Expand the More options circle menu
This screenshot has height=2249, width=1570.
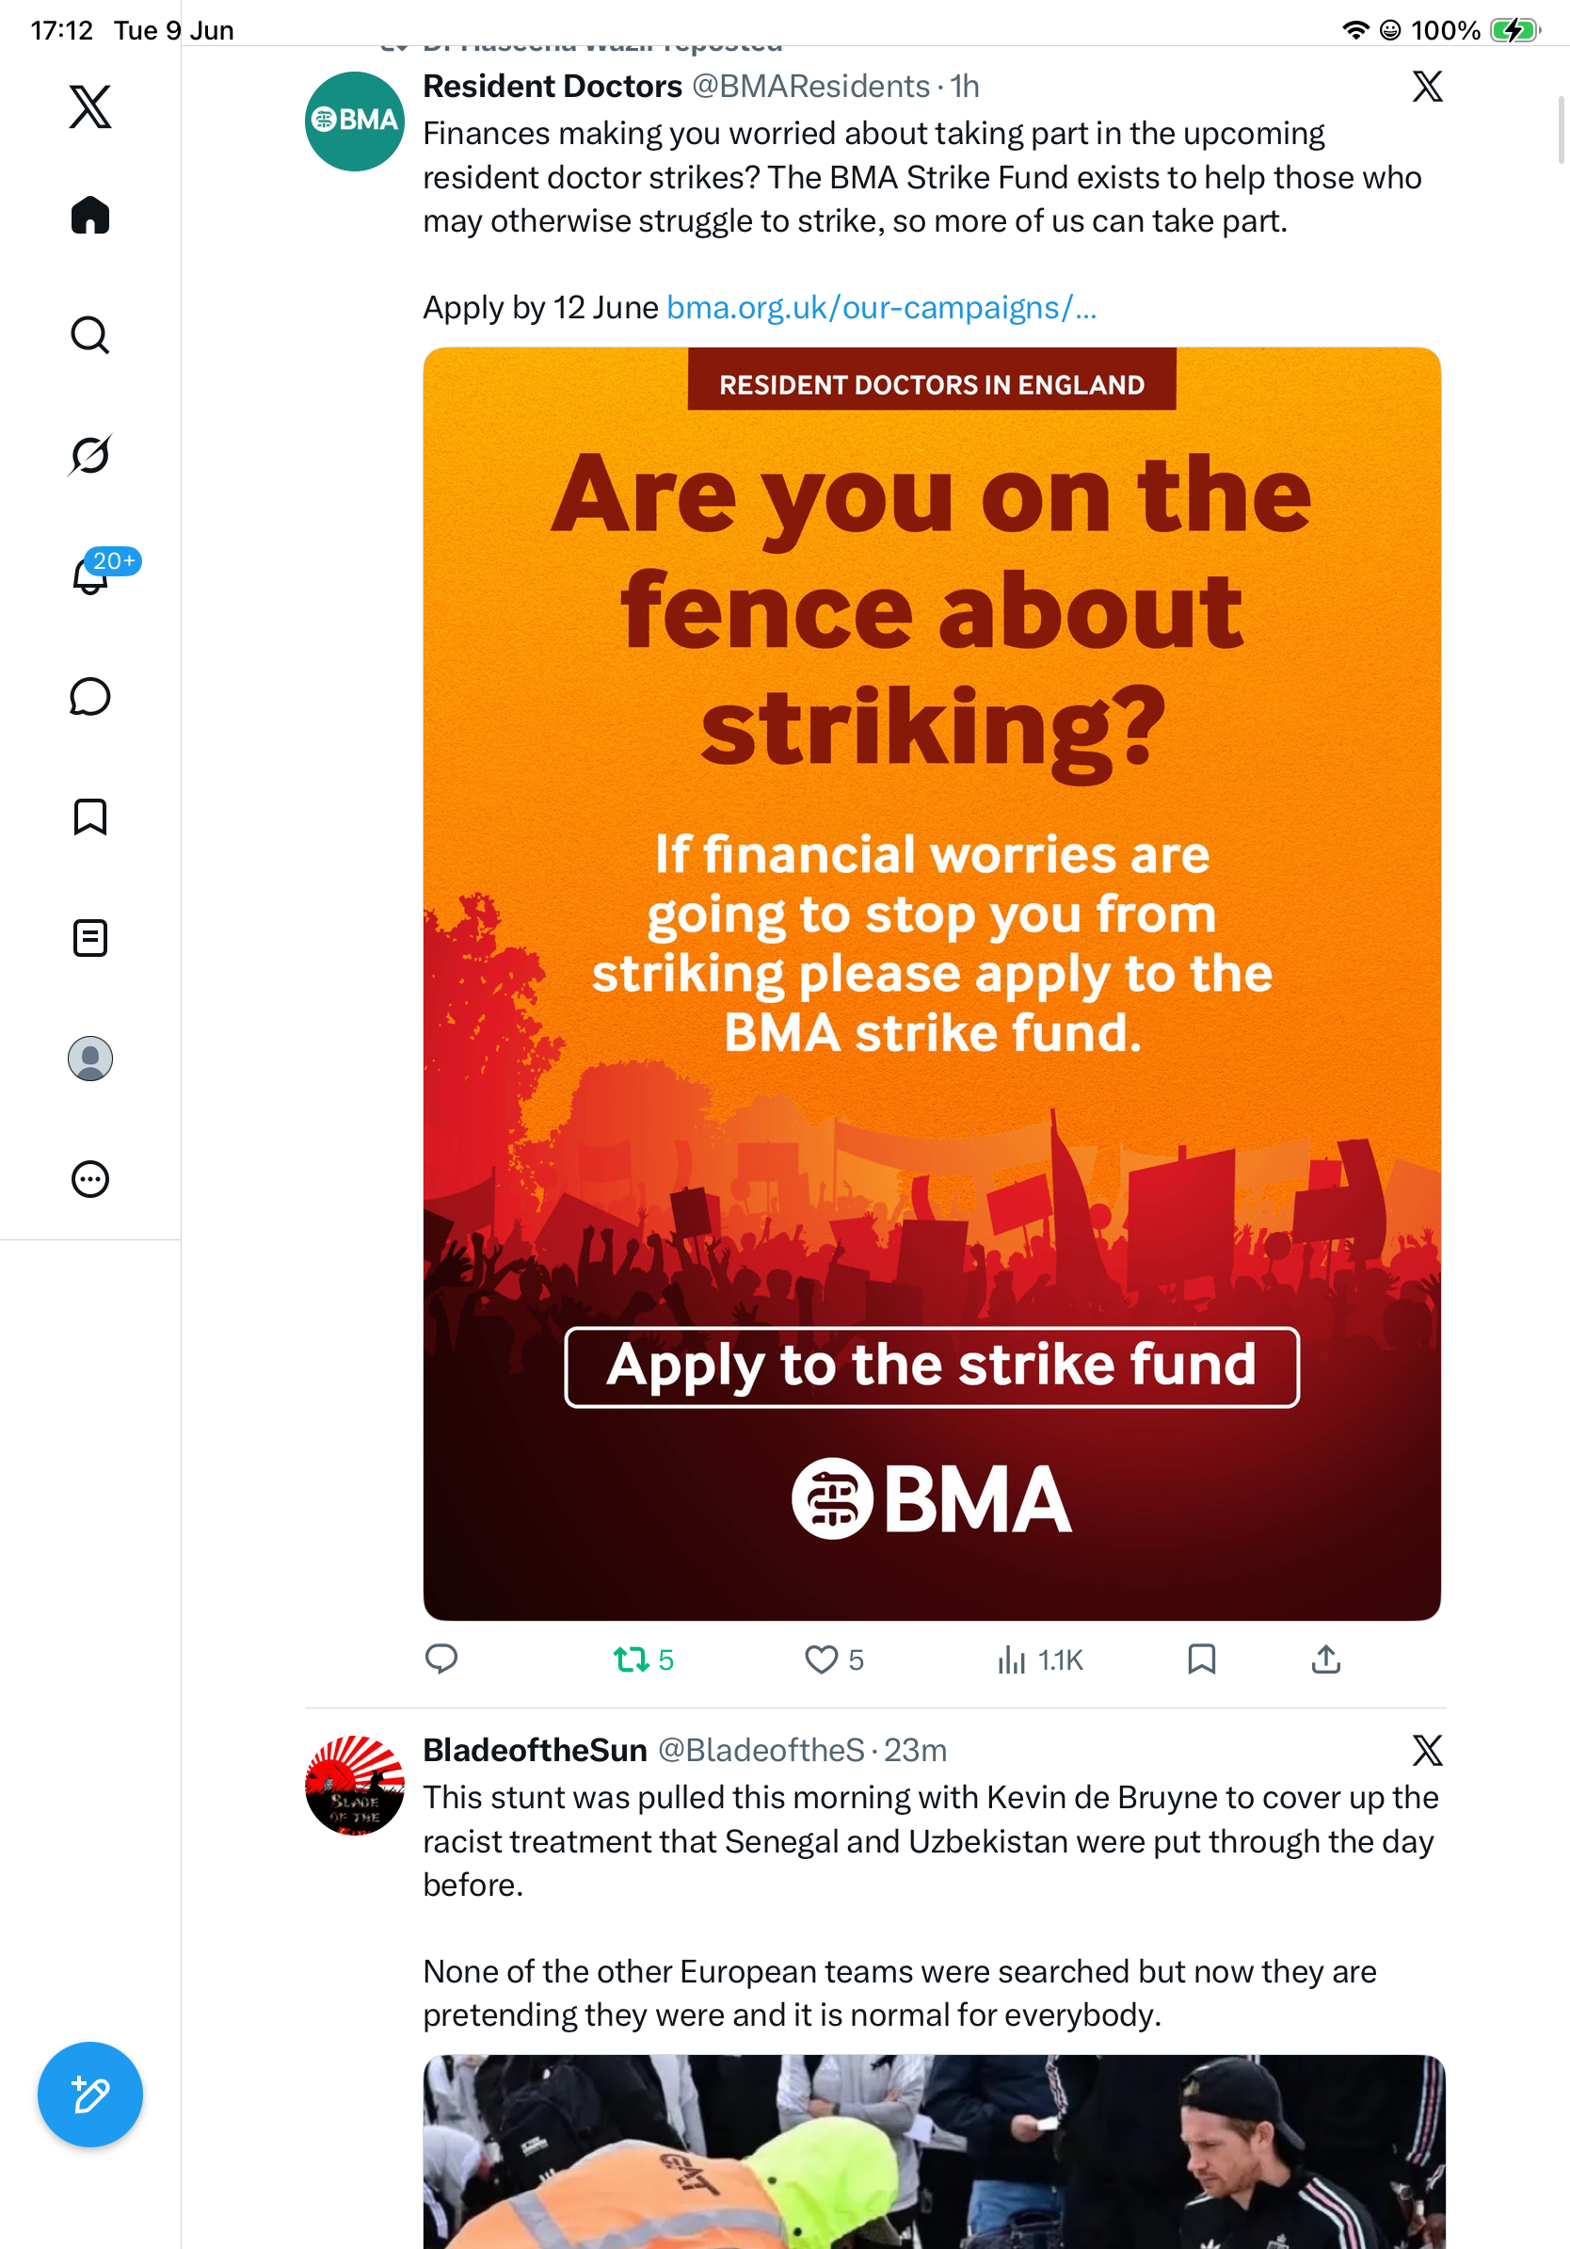90,1178
